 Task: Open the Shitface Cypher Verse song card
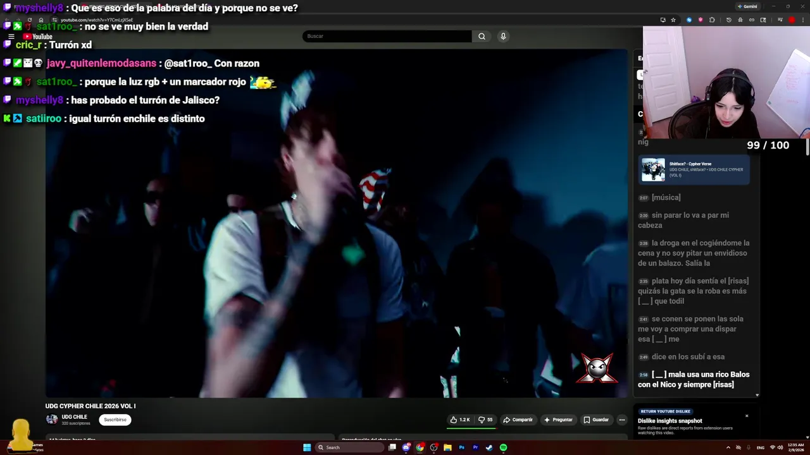point(694,169)
